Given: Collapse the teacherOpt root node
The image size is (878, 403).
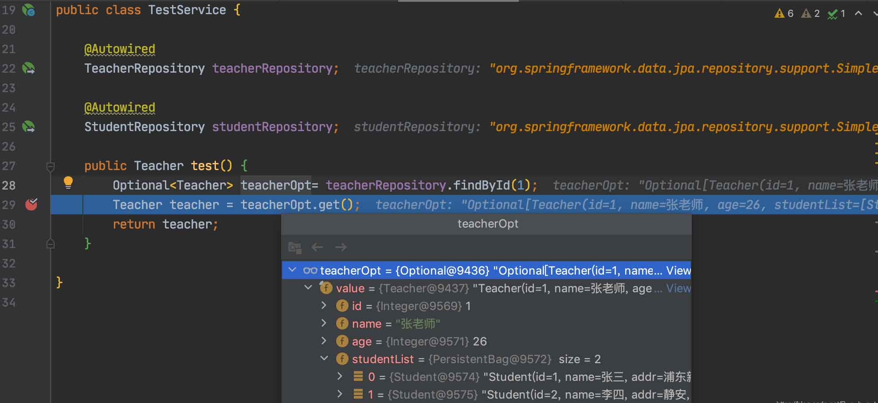Looking at the screenshot, I should pyautogui.click(x=292, y=270).
